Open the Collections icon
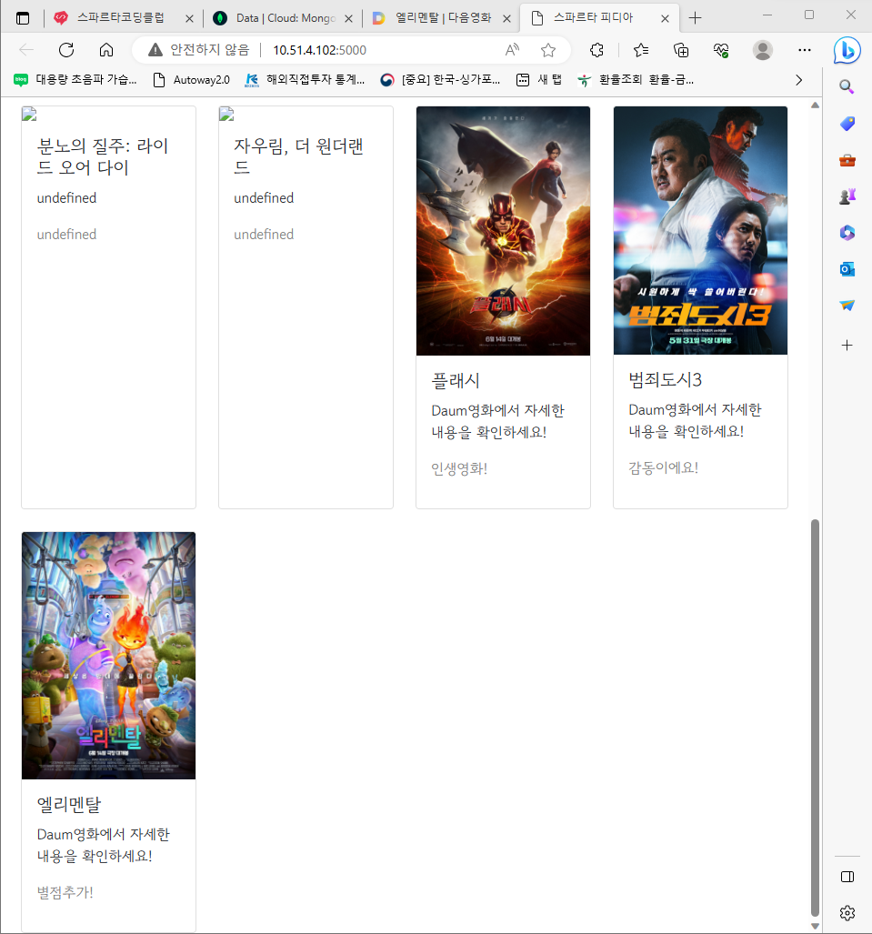 coord(681,50)
